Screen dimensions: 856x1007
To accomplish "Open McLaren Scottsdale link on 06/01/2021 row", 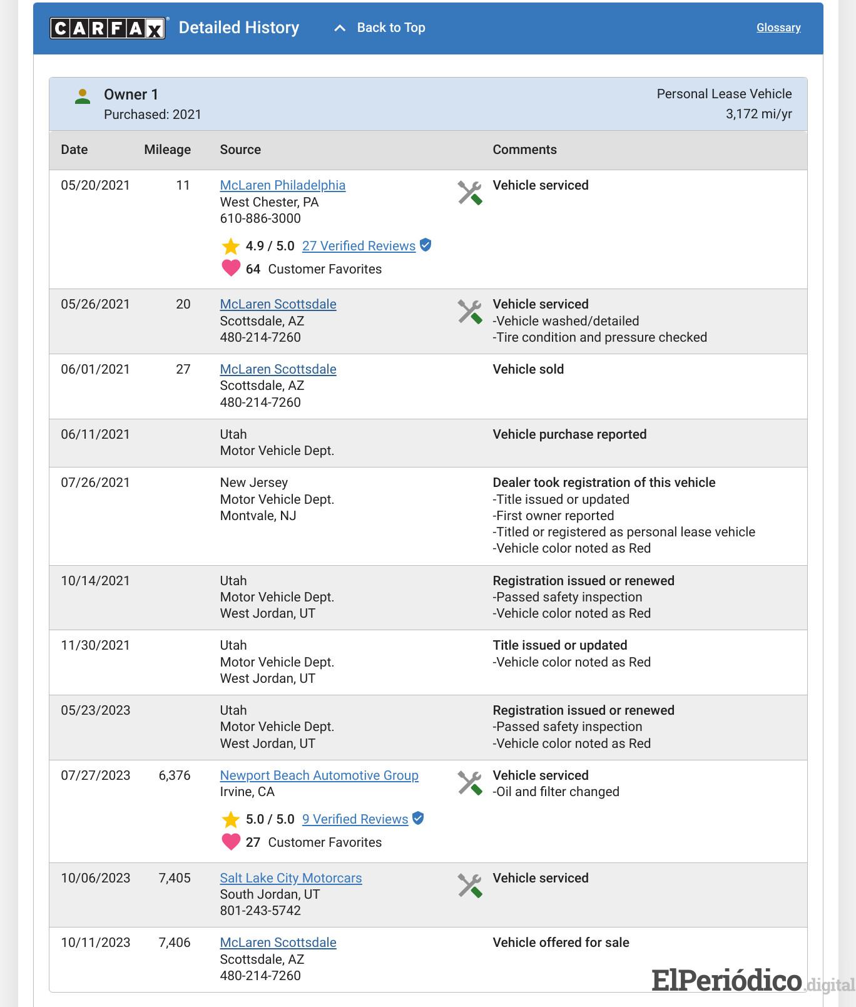I will tap(278, 369).
